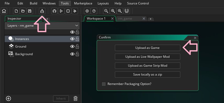The height and width of the screenshot is (103, 224).
Task: Start the debugger with the bug icon
Action: click(x=54, y=11)
